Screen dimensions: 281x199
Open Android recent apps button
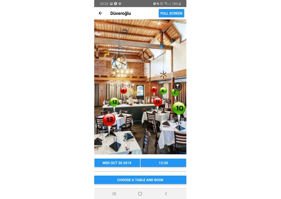coord(114,194)
